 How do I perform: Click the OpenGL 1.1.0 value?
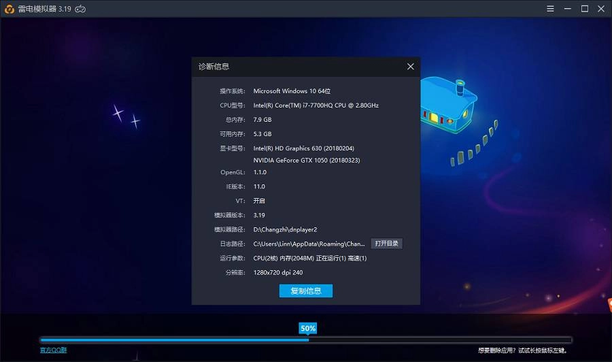click(260, 172)
